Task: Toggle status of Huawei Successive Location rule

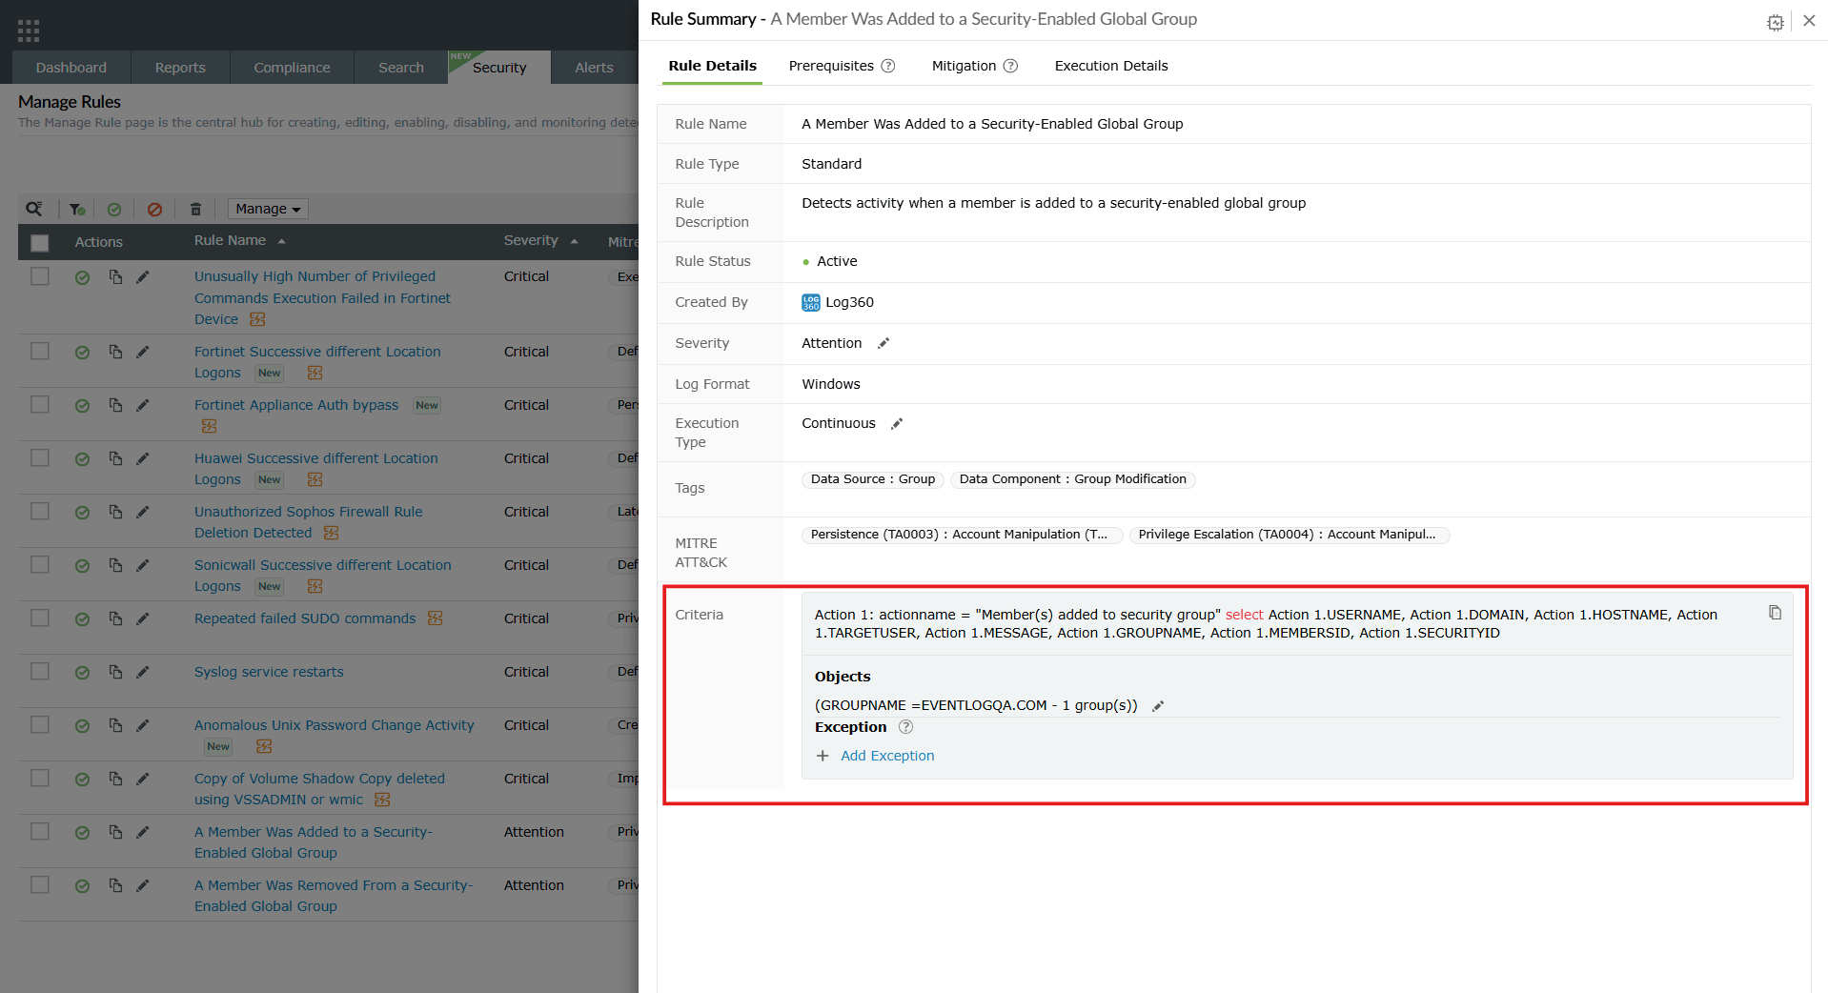Action: click(x=83, y=459)
